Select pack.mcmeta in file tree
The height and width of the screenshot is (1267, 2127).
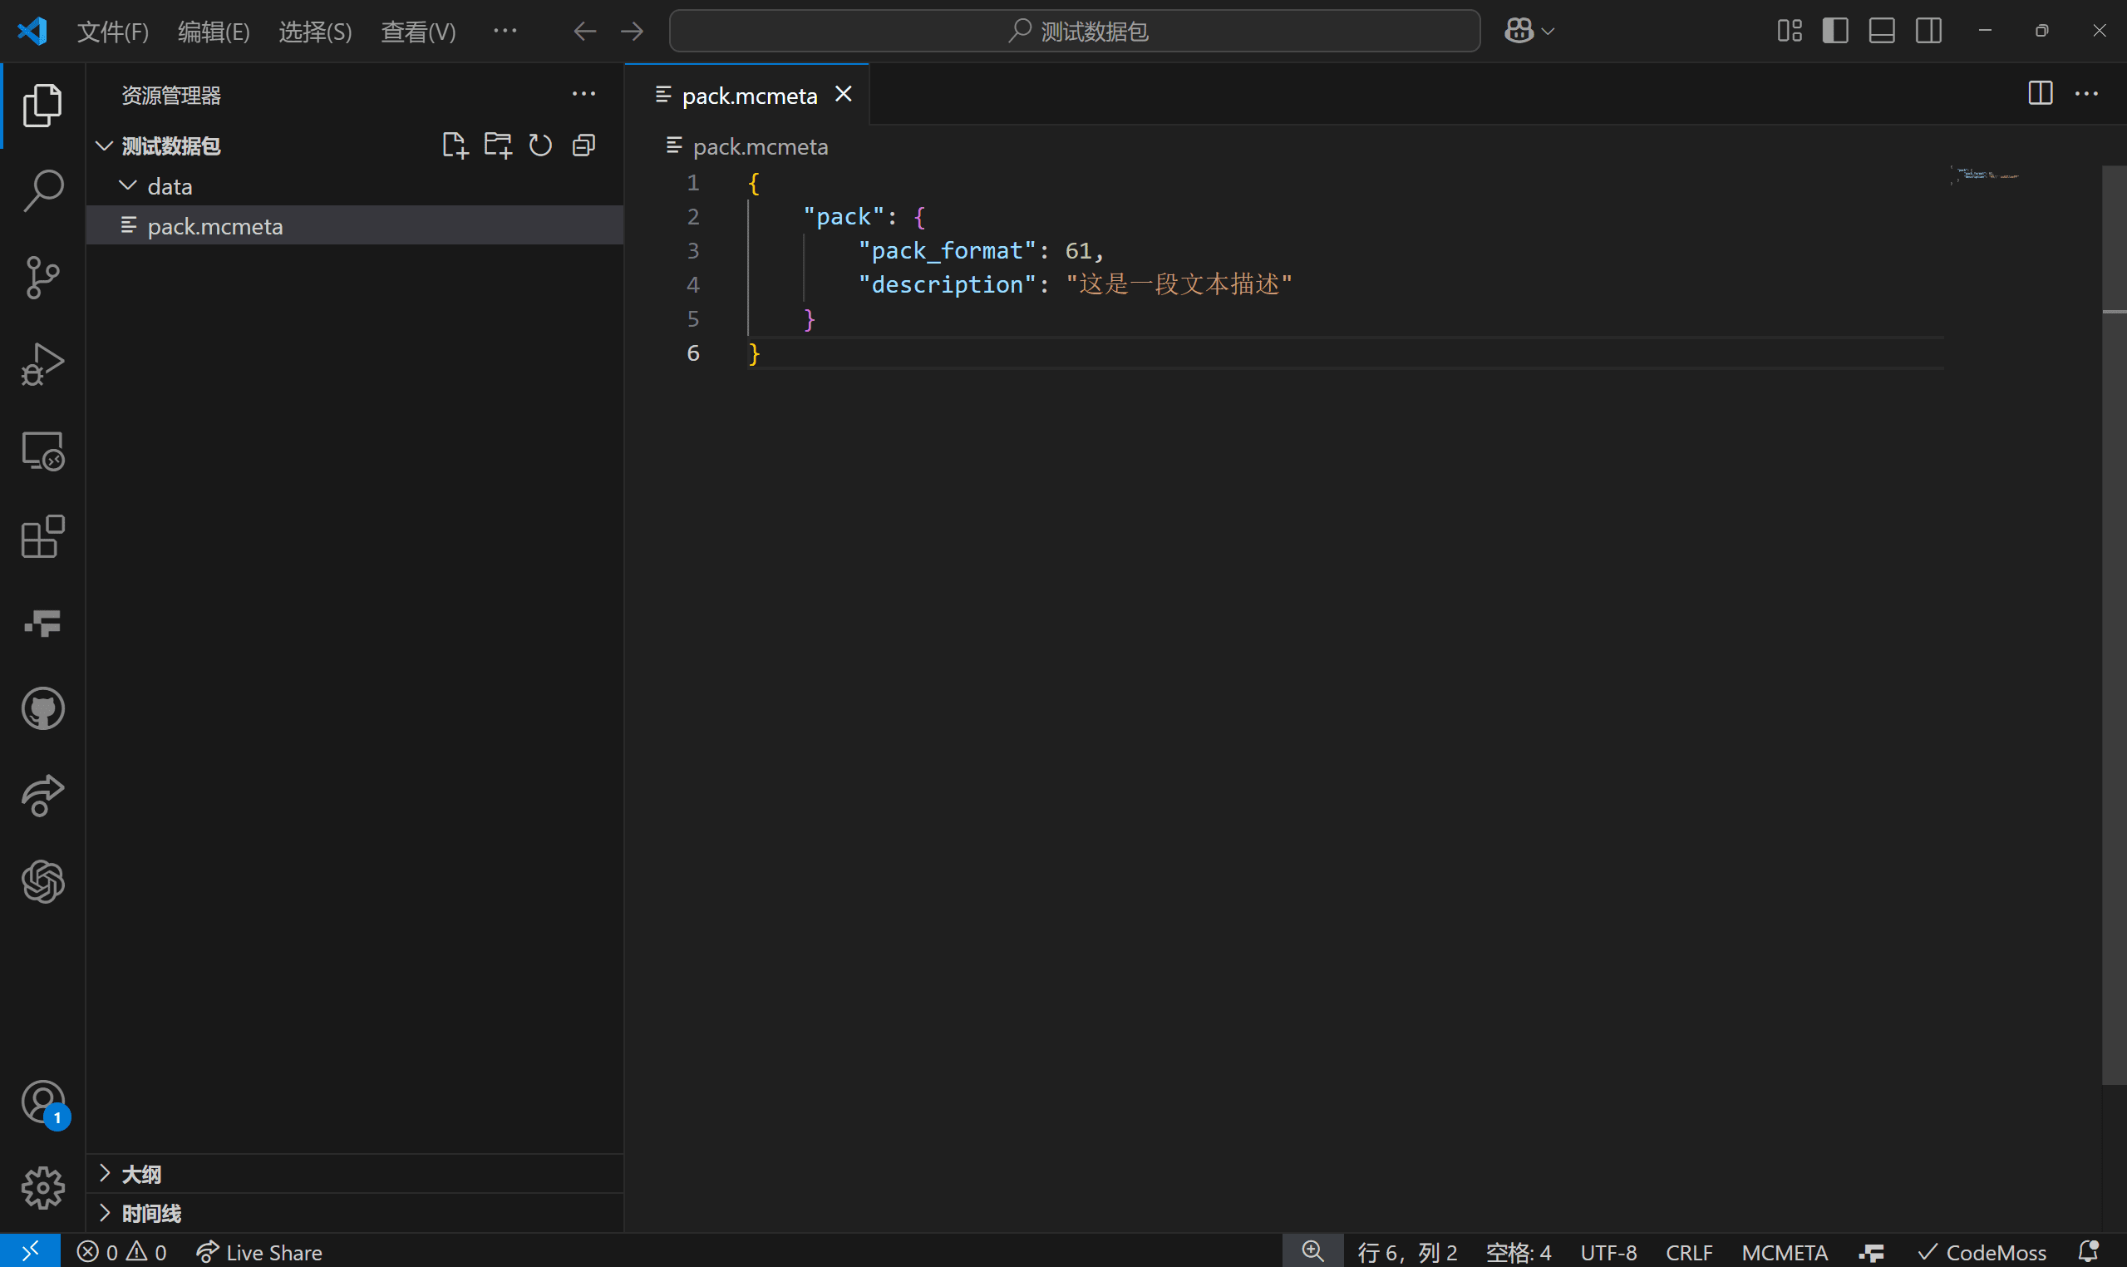(x=354, y=226)
